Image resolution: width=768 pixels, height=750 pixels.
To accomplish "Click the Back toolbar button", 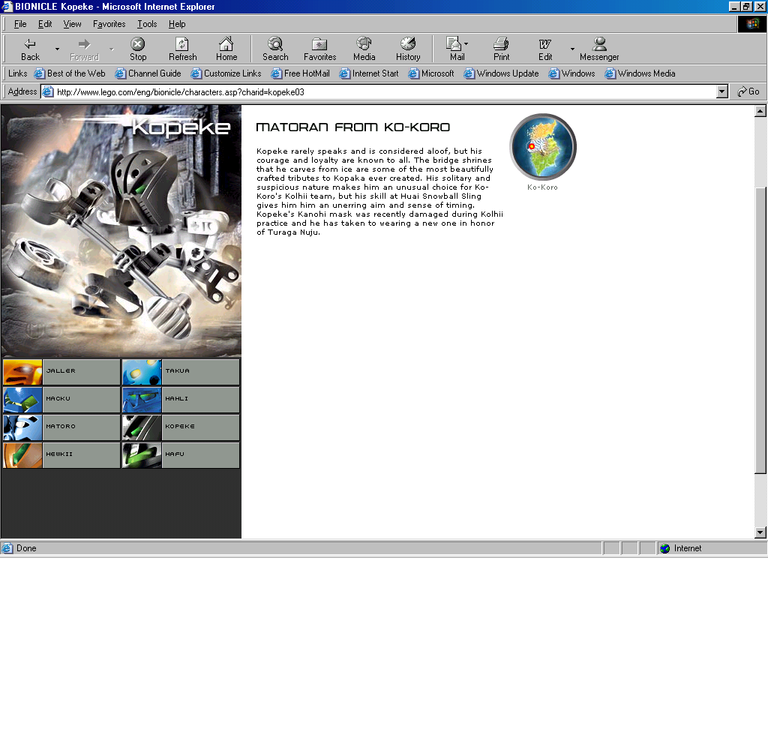I will pyautogui.click(x=30, y=49).
